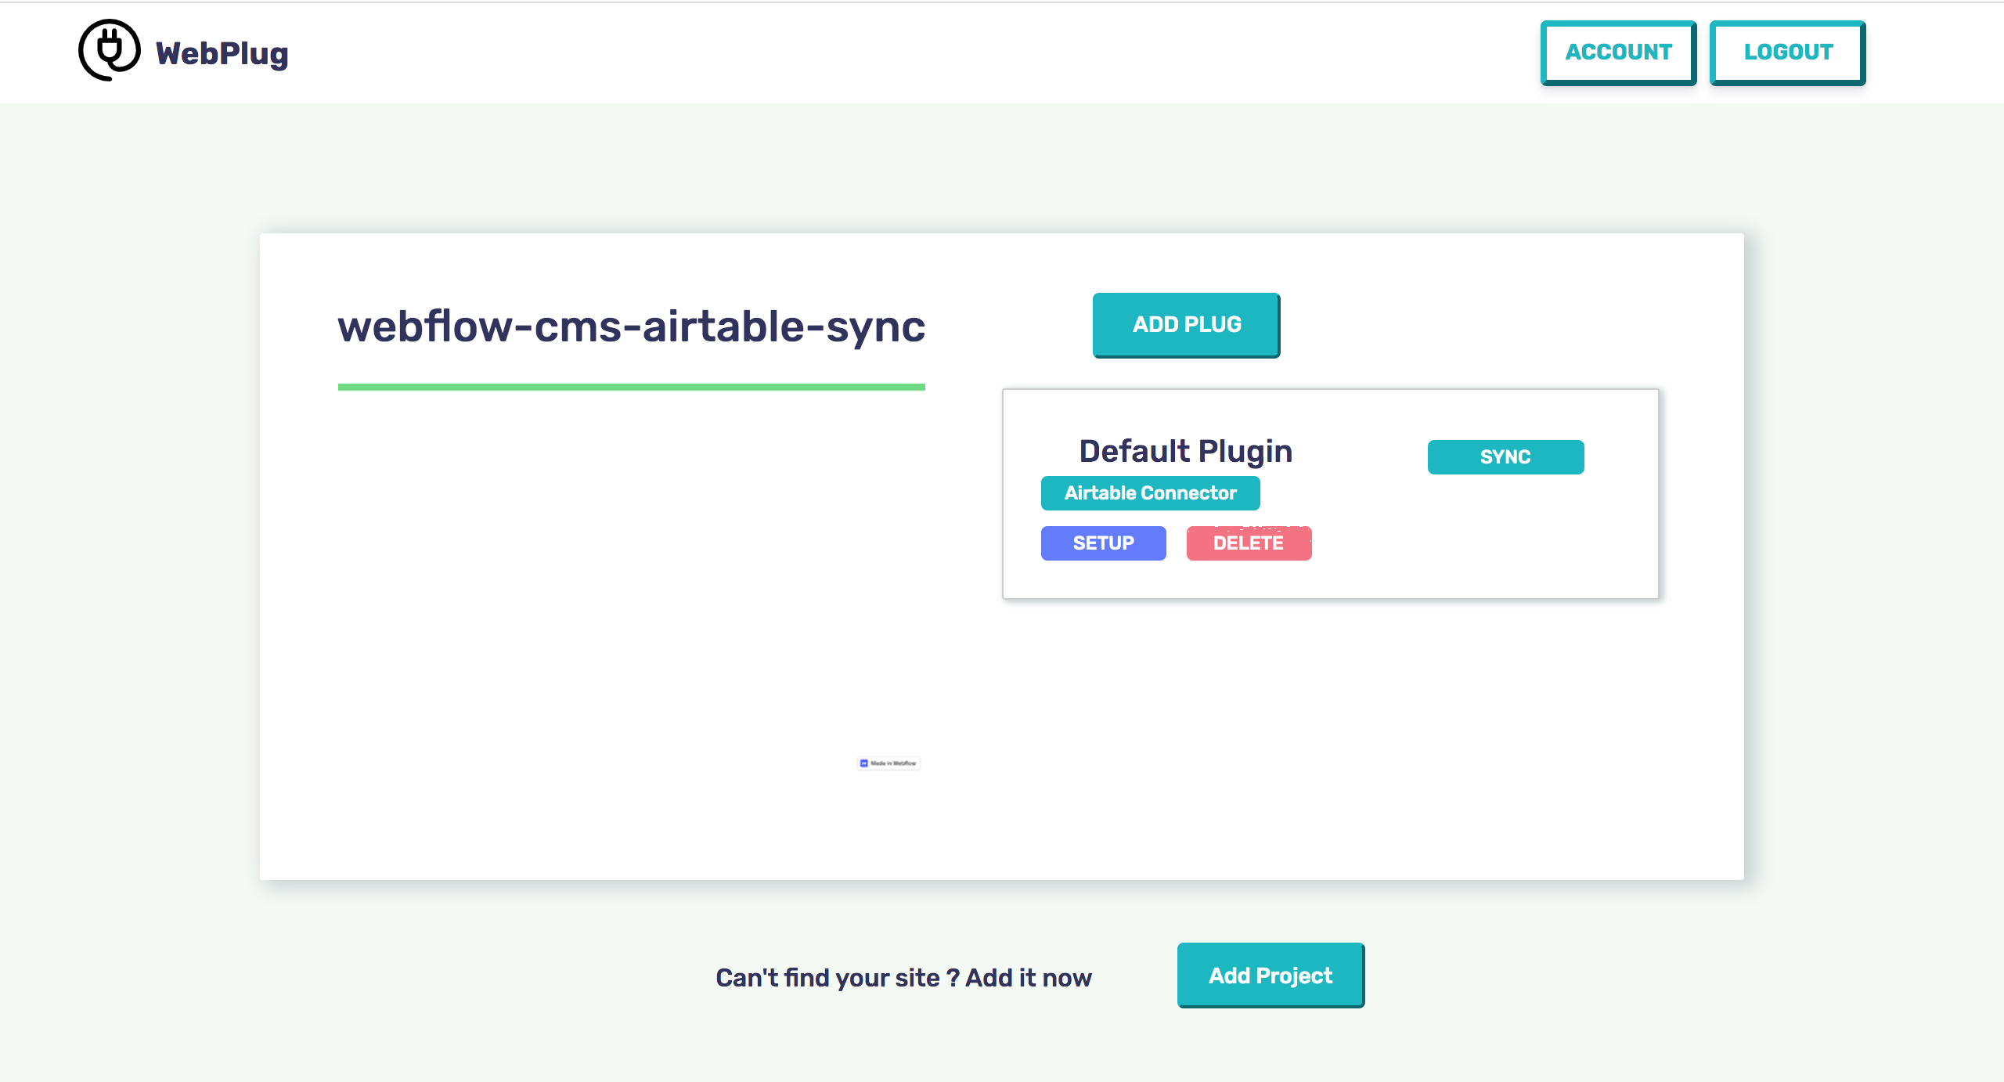Click the white project card background
The height and width of the screenshot is (1082, 2004).
coord(1331,744)
